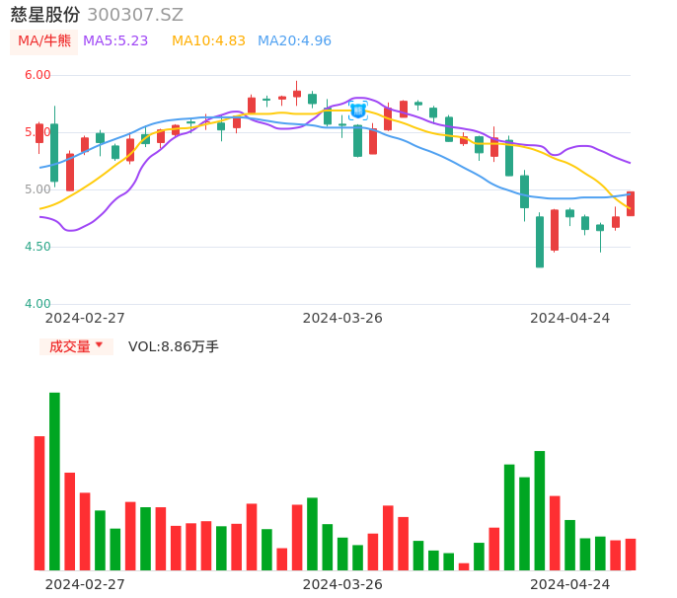Image resolution: width=677 pixels, height=598 pixels.
Task: Toggle the MA20:4.96 legend label
Action: tap(294, 40)
